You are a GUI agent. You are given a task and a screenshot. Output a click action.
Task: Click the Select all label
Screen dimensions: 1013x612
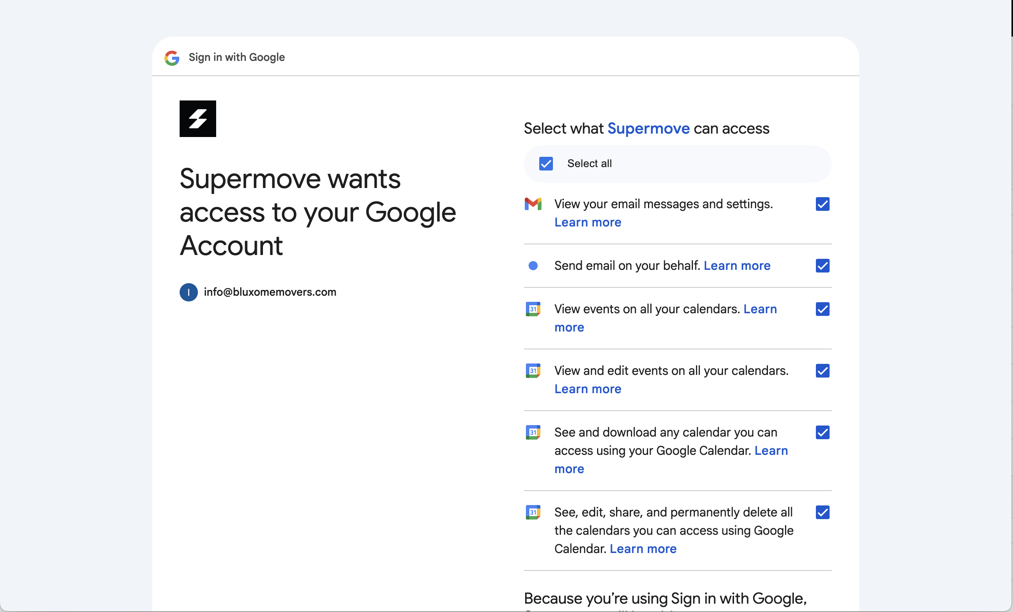(x=589, y=164)
